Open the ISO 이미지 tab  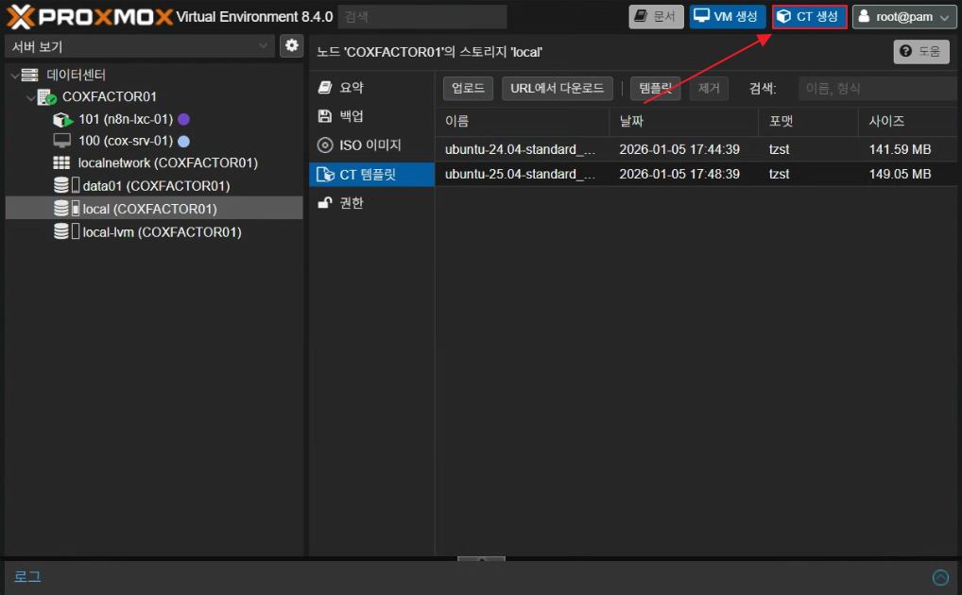[371, 144]
